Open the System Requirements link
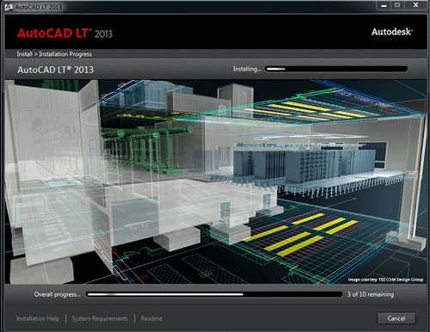430x332 pixels. pyautogui.click(x=100, y=318)
